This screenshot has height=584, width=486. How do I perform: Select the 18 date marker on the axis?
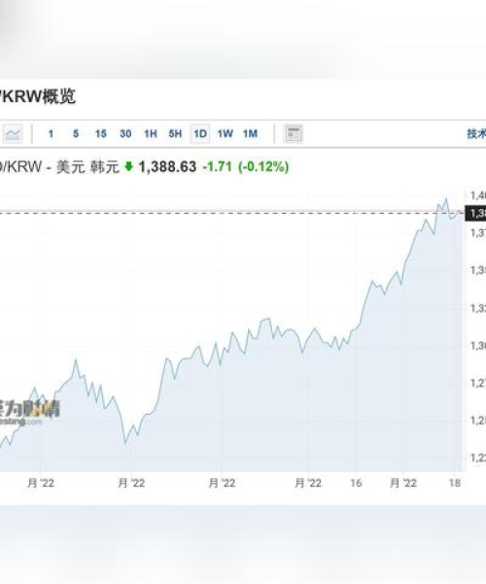coord(454,483)
